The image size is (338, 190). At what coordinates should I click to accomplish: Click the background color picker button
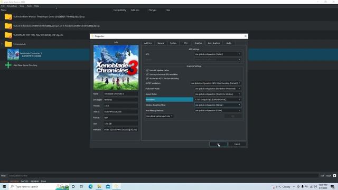[x=233, y=116]
